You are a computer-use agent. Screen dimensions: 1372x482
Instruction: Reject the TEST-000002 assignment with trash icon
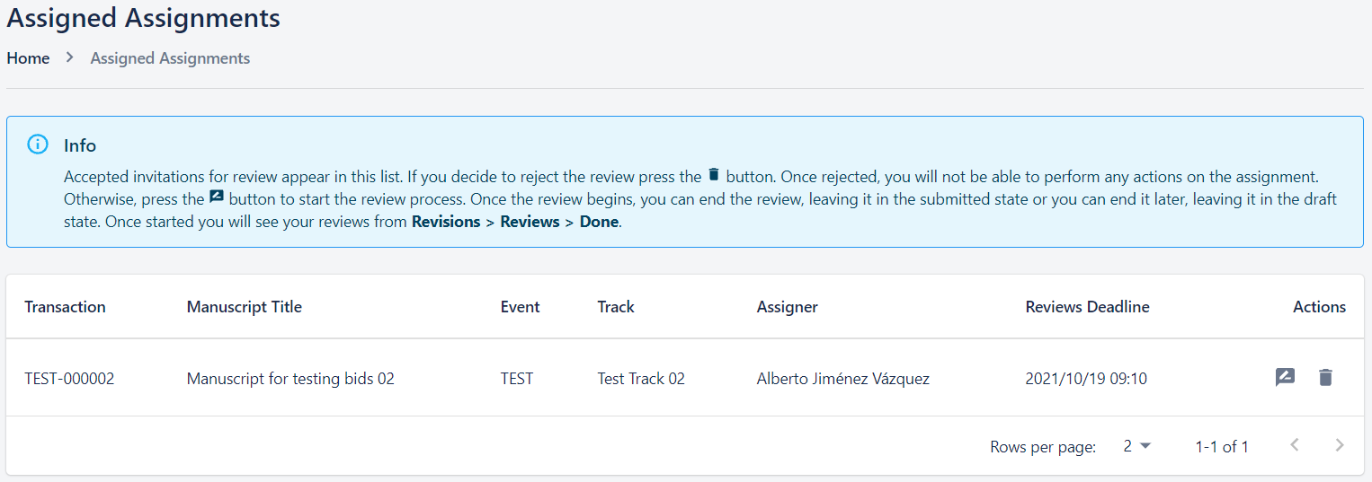[1325, 378]
